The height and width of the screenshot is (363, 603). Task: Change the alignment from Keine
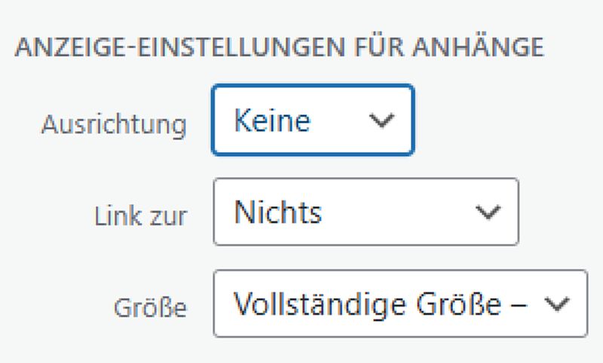(312, 120)
